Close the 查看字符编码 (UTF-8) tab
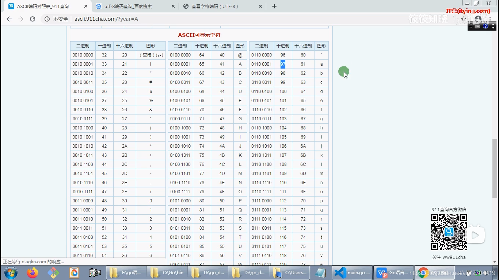 coord(260,6)
